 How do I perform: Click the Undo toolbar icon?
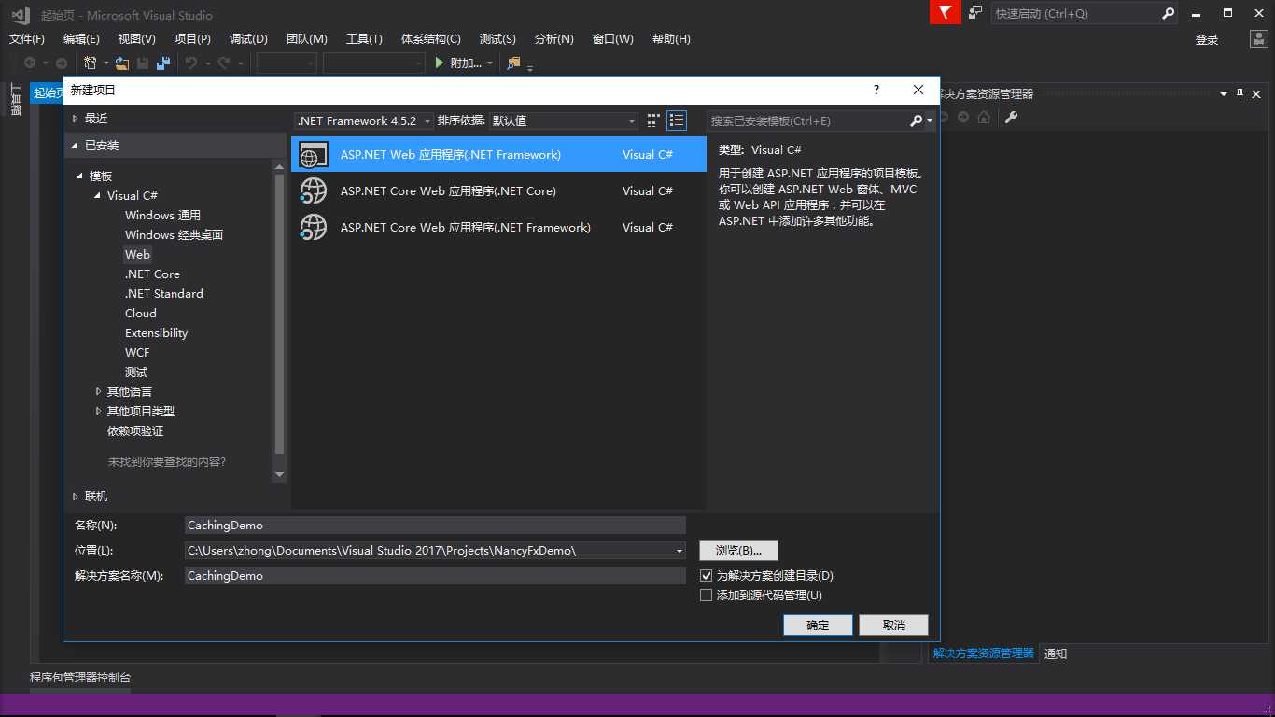tap(191, 63)
